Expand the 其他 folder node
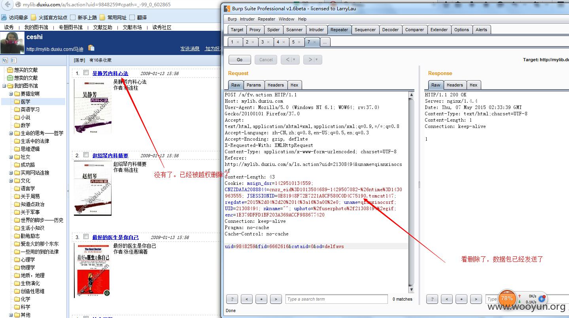The height and width of the screenshot is (318, 569). [11, 315]
